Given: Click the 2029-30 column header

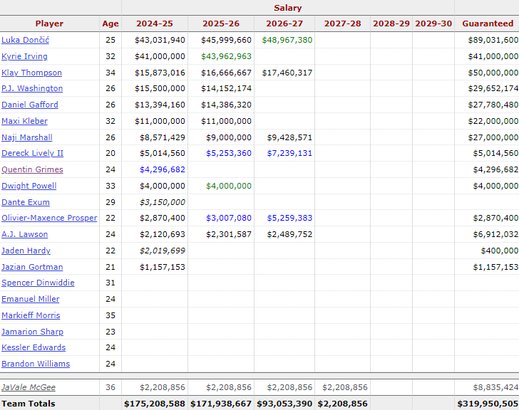Looking at the screenshot, I should (x=433, y=23).
